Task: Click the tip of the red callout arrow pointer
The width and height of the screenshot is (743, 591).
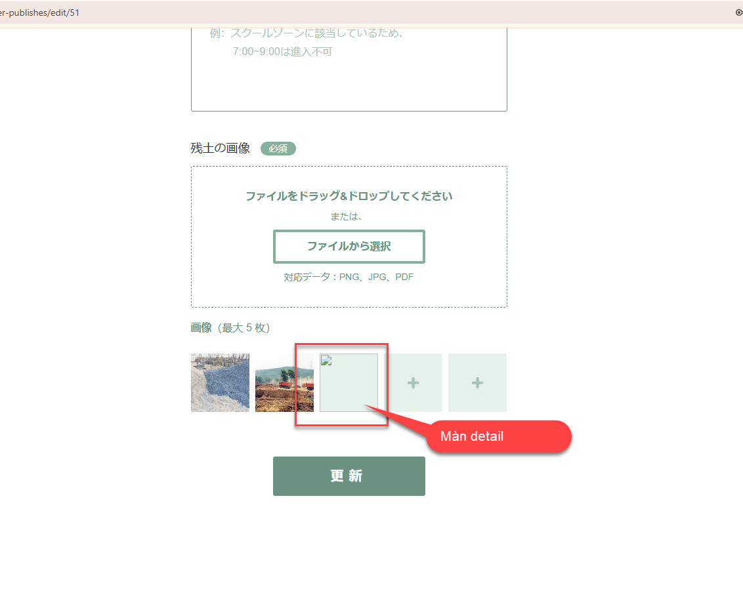Action: click(x=366, y=407)
